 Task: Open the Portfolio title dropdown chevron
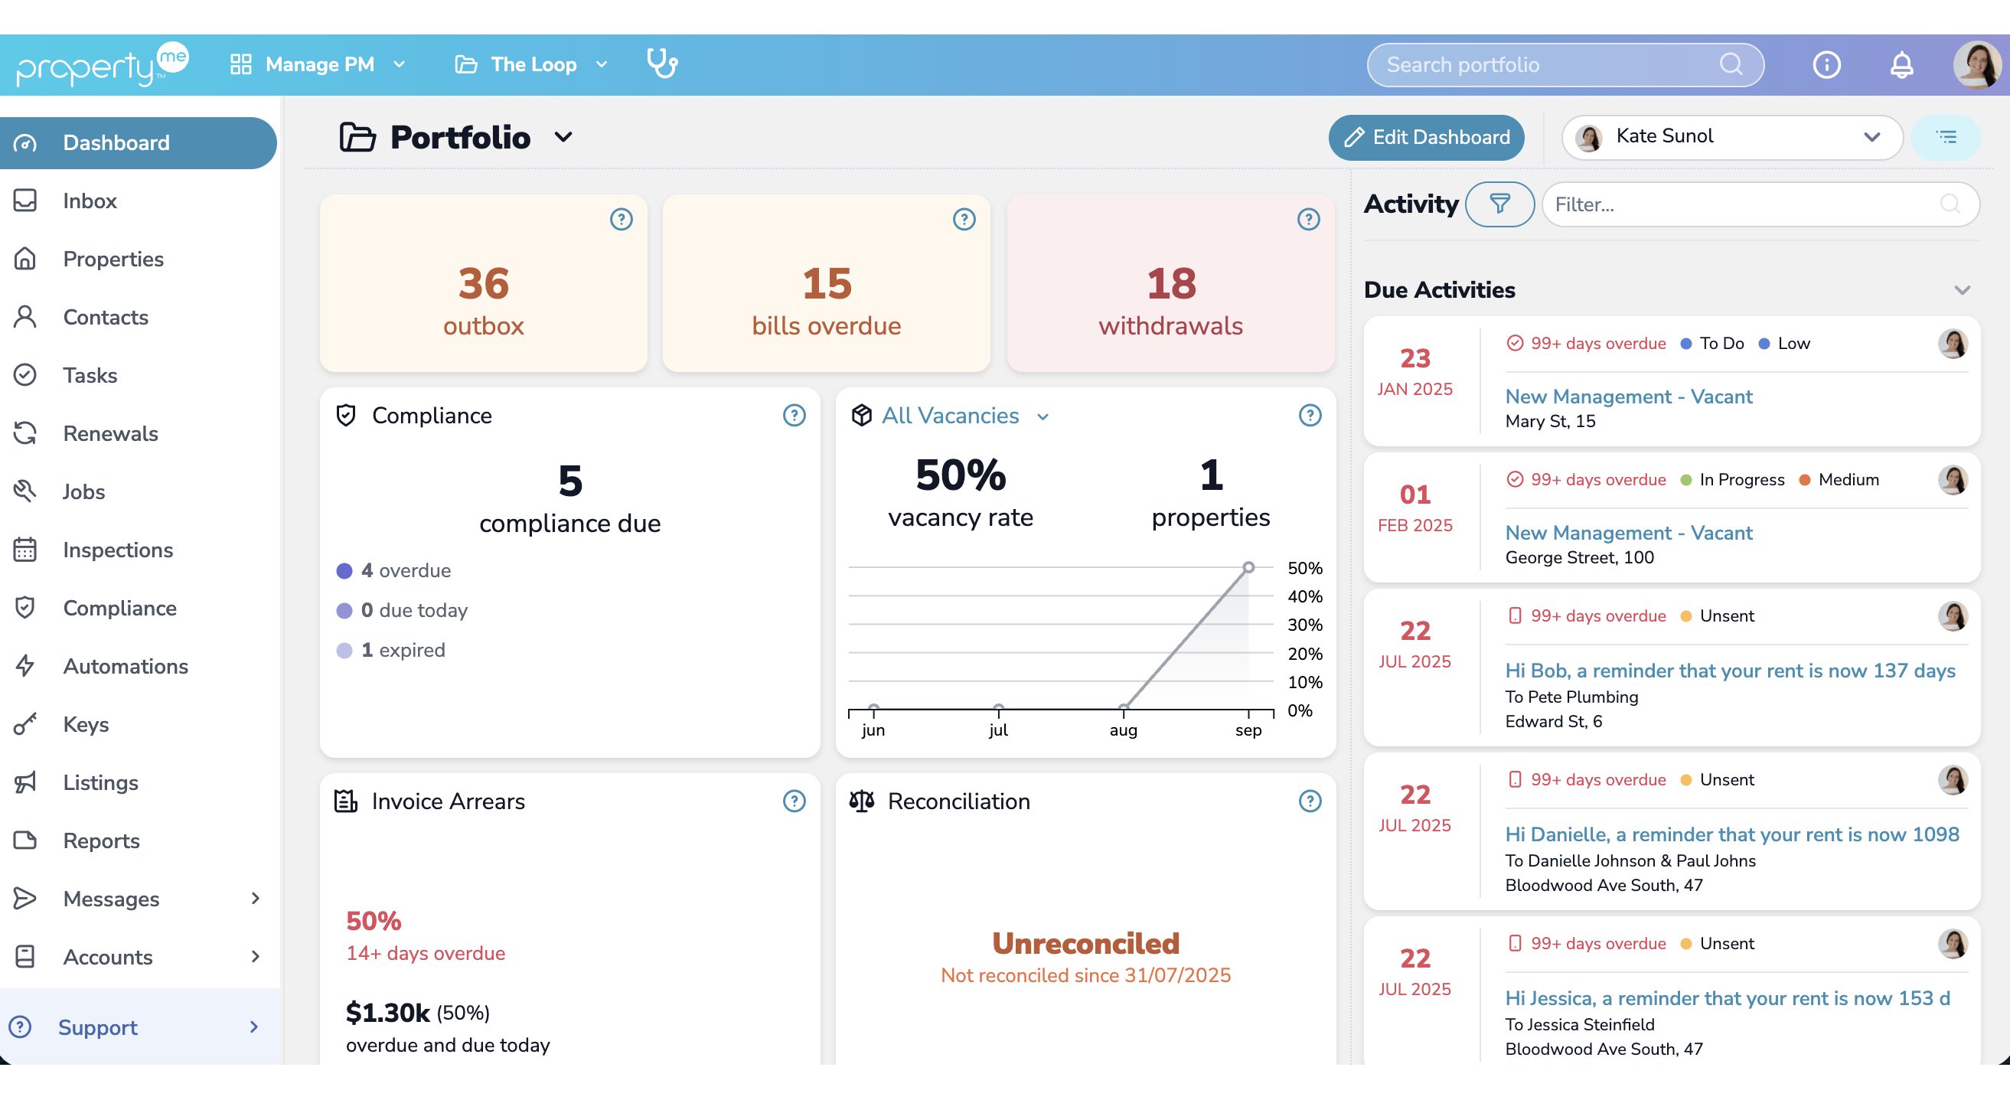pyautogui.click(x=563, y=138)
